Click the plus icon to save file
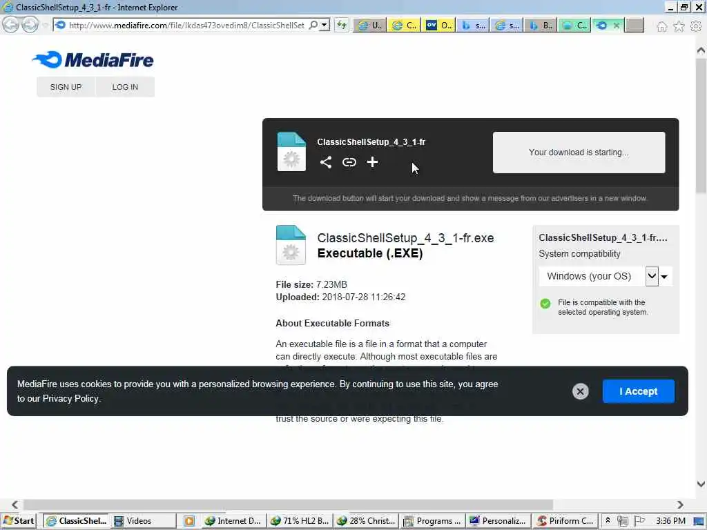Image resolution: width=707 pixels, height=530 pixels. [x=372, y=162]
